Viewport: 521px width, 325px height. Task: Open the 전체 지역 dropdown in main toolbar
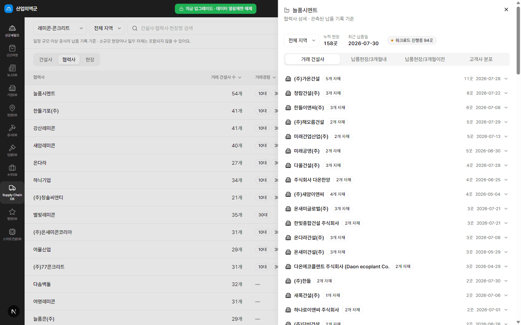pyautogui.click(x=107, y=28)
